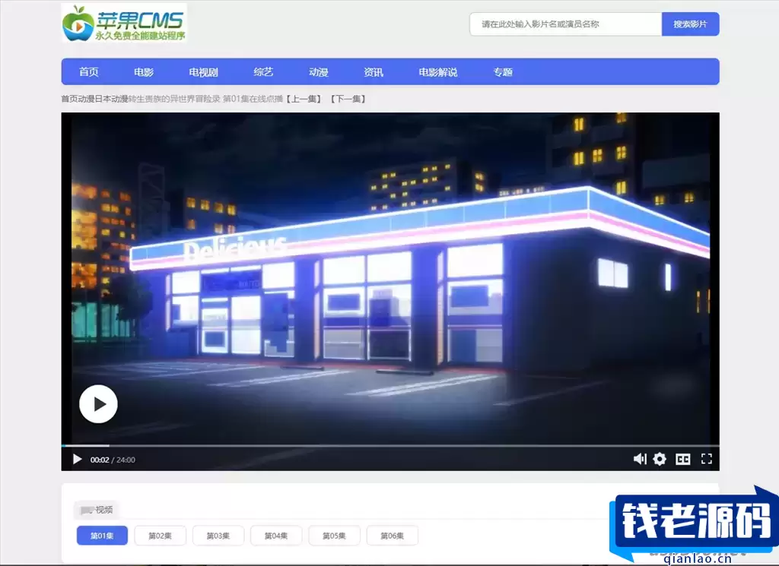Go to next episode via 【下一集】
The width and height of the screenshot is (779, 566).
tap(348, 99)
